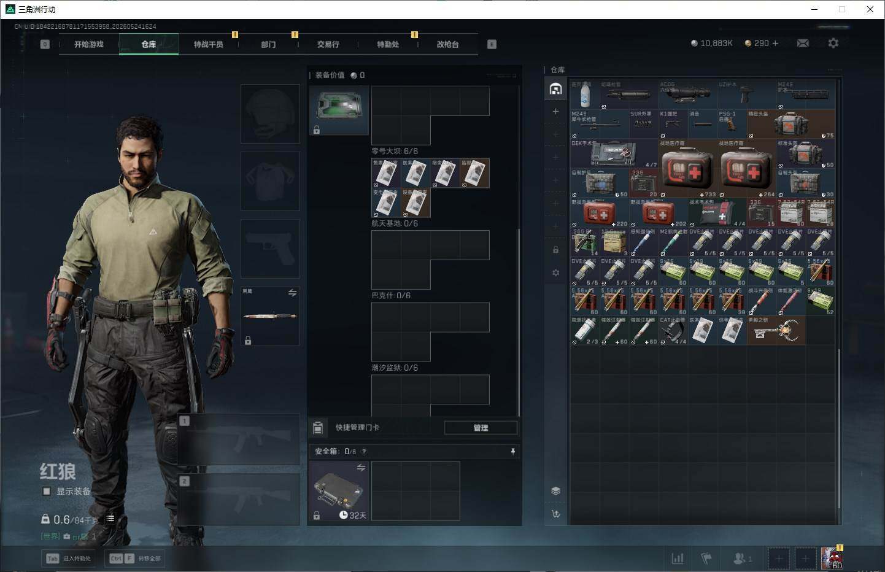The image size is (885, 572).
Task: Click the equipped knife melee slot
Action: click(x=270, y=315)
